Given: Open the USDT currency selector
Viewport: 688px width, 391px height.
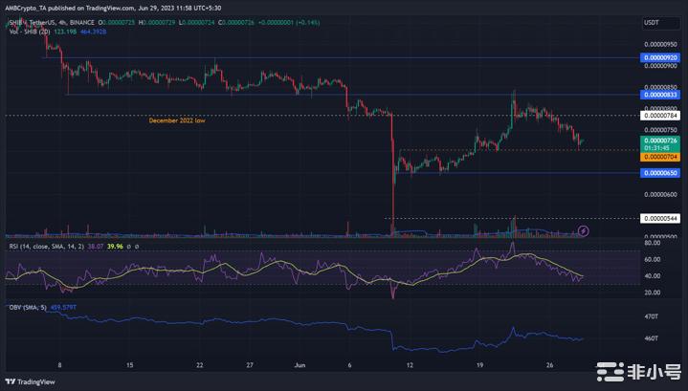Looking at the screenshot, I should pos(654,22).
